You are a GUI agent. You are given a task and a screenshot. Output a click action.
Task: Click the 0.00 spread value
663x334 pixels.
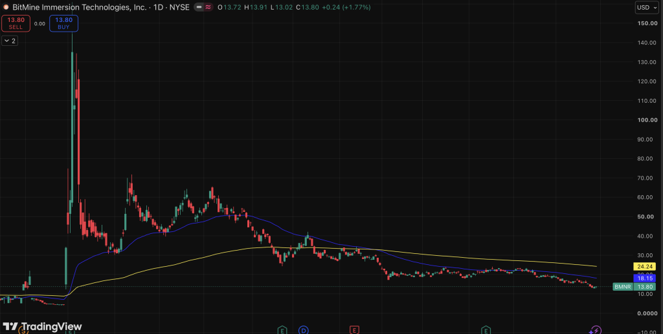coord(39,24)
